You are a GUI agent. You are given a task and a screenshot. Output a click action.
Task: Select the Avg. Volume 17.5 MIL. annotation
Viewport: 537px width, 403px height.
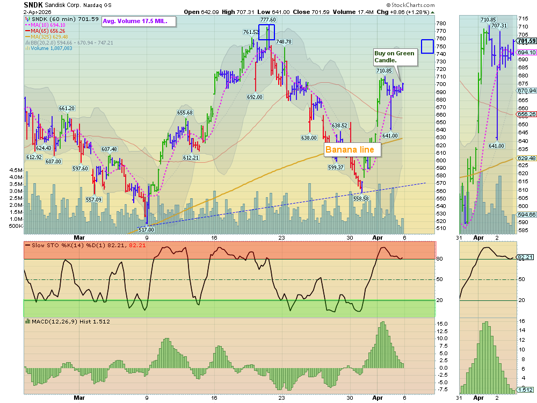(x=135, y=21)
